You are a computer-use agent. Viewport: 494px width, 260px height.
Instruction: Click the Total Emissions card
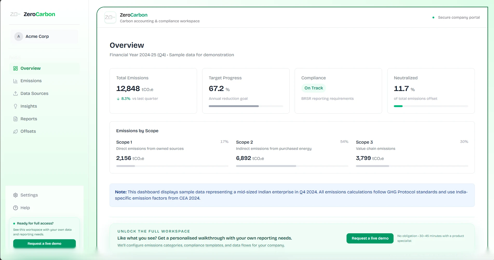point(153,91)
